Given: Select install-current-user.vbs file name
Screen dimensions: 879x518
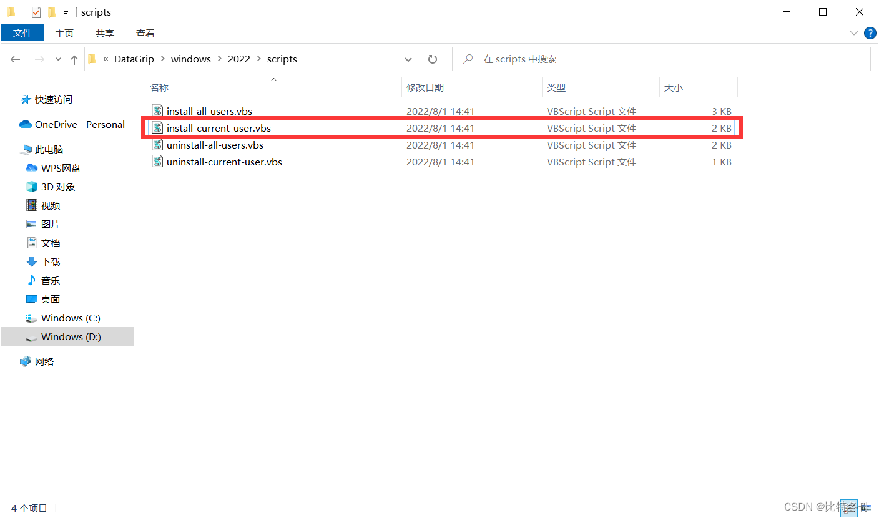Looking at the screenshot, I should [219, 129].
